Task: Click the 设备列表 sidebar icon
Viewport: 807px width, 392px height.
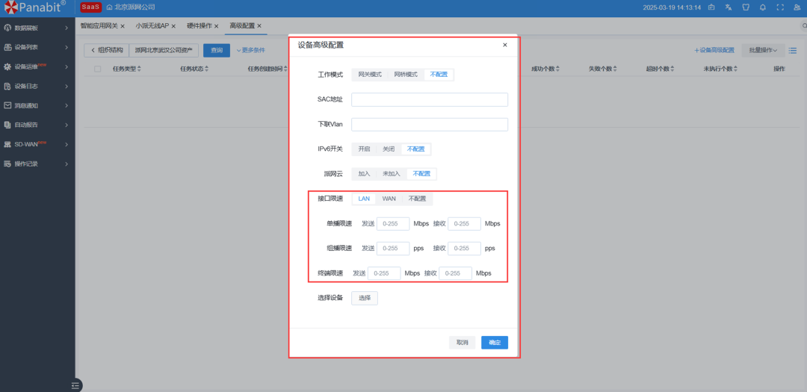Action: click(7, 47)
